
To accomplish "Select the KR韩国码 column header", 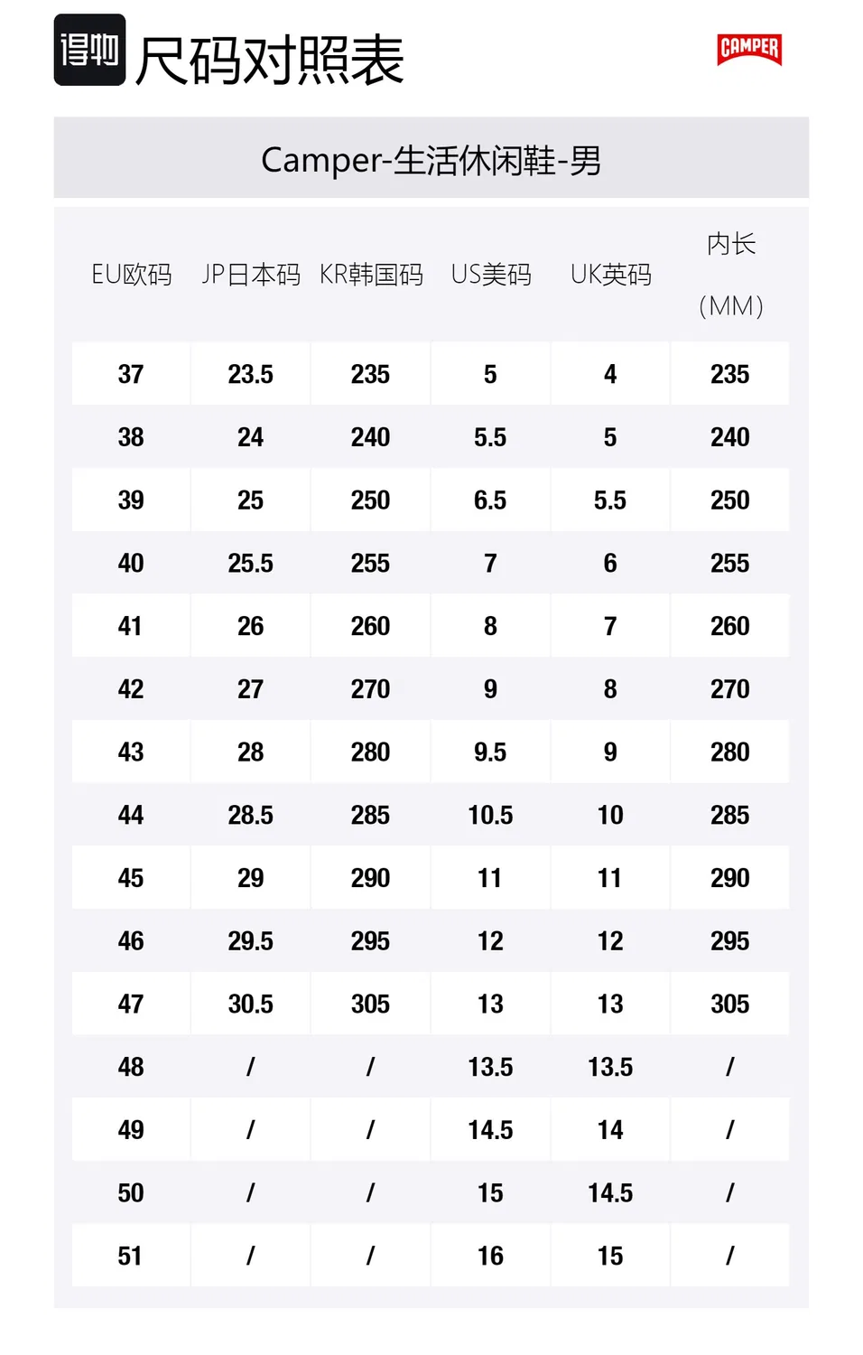I will pyautogui.click(x=371, y=275).
